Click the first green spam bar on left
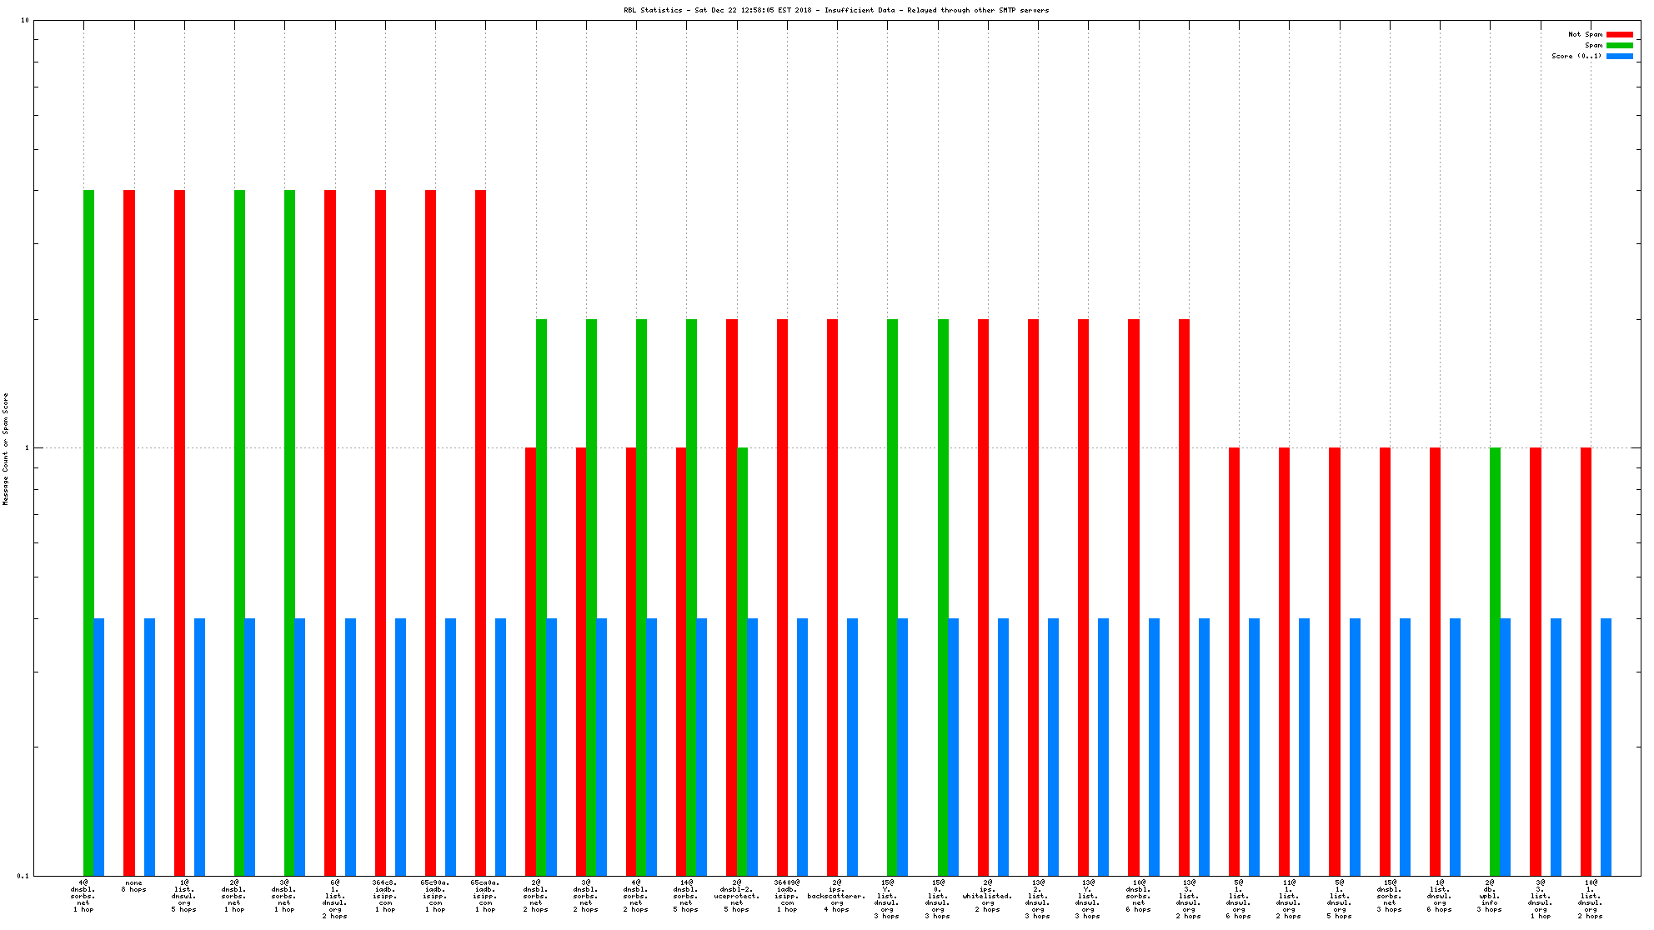Viewport: 1654px width, 930px height. 88,533
